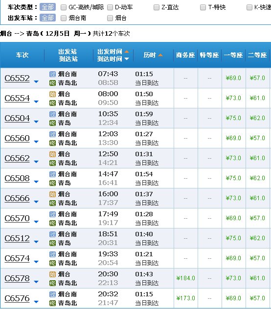
Task: Select 全部 for 出发车站 filter
Action: [x=47, y=18]
